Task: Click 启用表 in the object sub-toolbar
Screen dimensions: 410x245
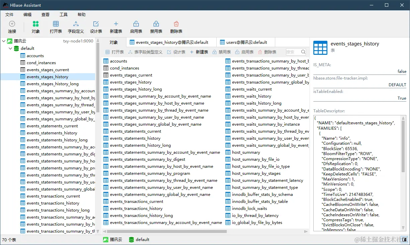Action: [x=244, y=52]
